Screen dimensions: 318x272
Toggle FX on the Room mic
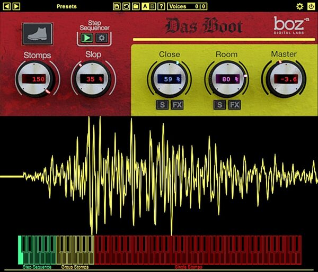[235, 105]
